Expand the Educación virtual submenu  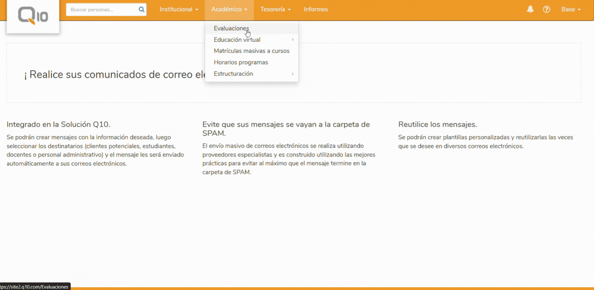click(x=237, y=40)
